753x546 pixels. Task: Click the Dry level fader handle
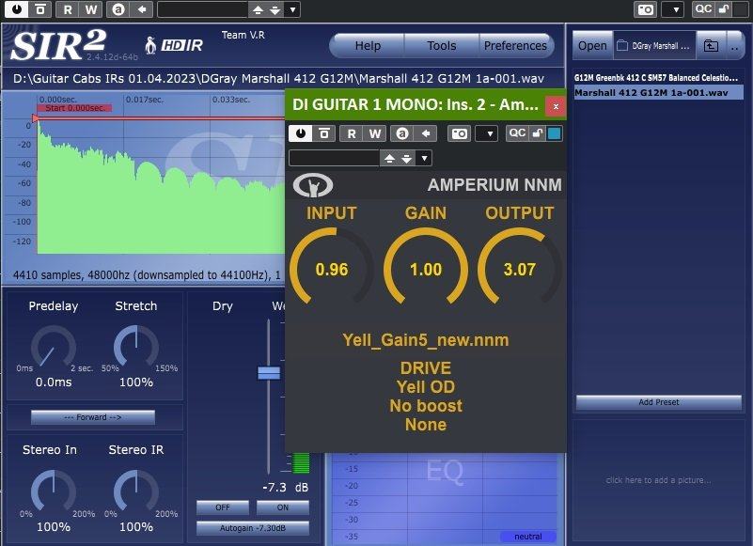point(269,372)
